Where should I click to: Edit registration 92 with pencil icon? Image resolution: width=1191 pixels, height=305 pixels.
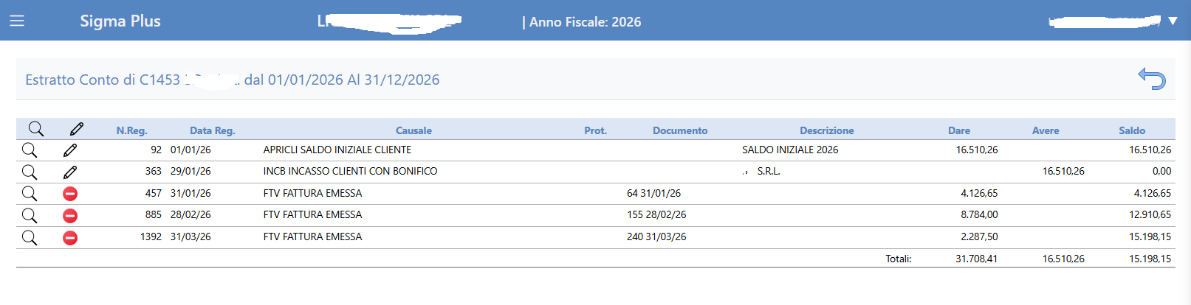coord(70,150)
